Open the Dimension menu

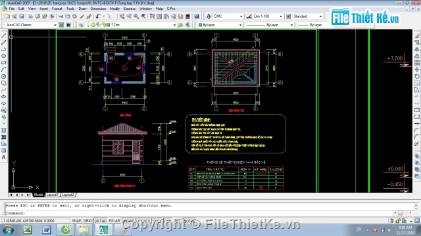click(98, 9)
